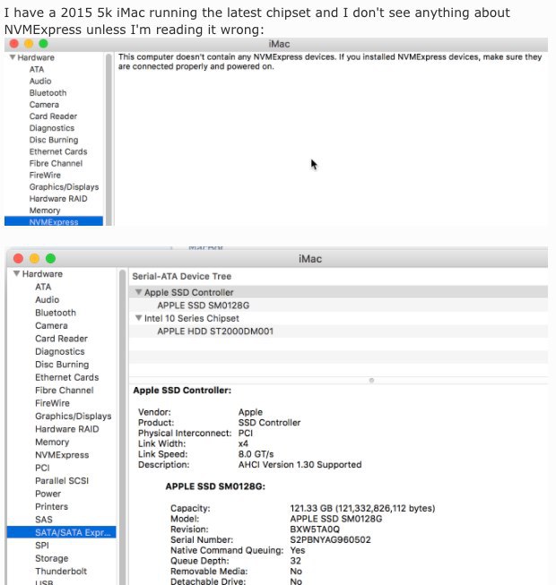Click Queue Depth value 32

point(295,561)
